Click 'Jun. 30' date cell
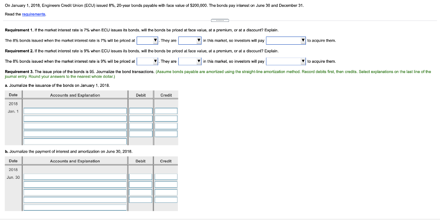 click(x=13, y=177)
